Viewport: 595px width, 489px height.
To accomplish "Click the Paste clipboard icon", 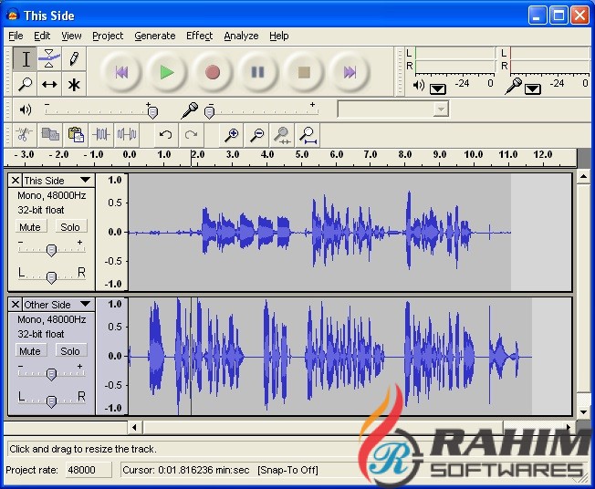I will click(76, 135).
